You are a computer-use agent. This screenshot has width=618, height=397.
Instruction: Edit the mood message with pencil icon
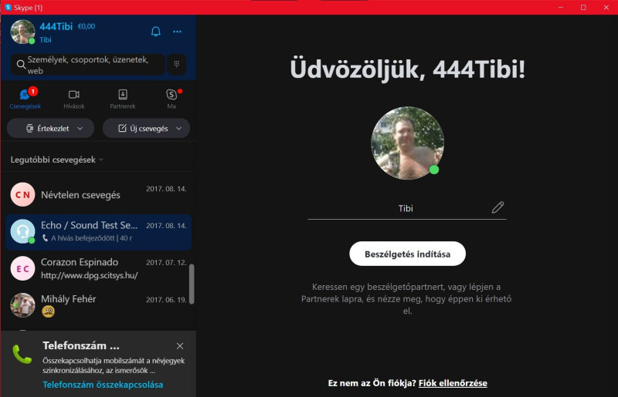(497, 207)
